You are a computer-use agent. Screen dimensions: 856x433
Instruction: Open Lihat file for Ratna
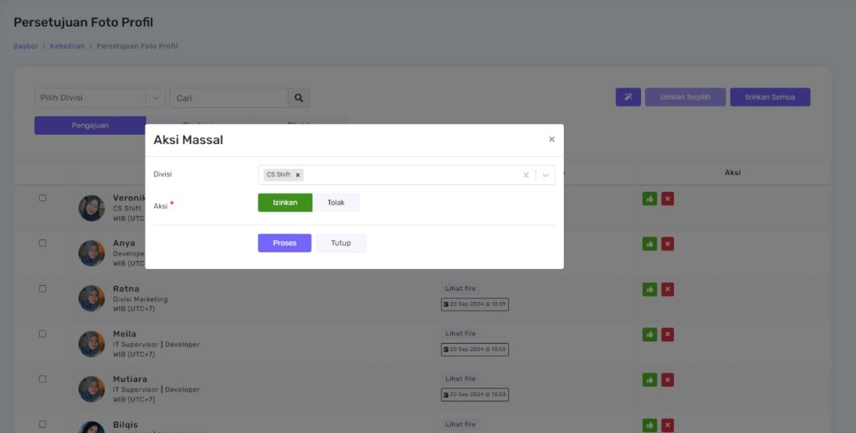(460, 288)
